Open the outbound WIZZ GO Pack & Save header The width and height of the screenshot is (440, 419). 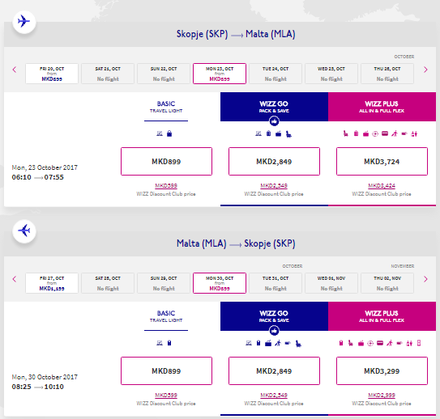(274, 107)
